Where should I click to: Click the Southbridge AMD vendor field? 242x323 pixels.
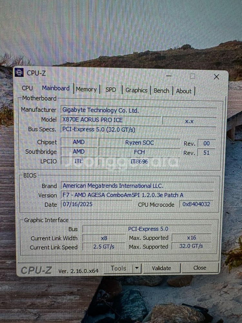point(79,152)
